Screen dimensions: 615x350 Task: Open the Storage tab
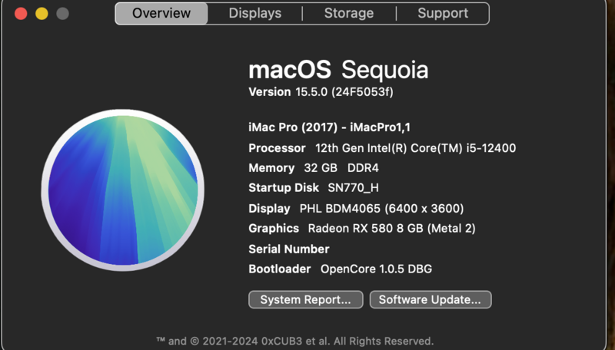point(348,13)
